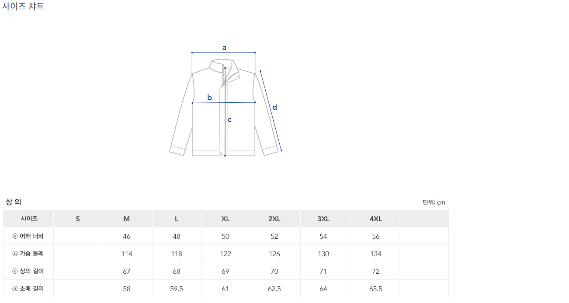The height and width of the screenshot is (303, 569).
Task: Click the chest label 'b' on diagram
Action: click(209, 98)
